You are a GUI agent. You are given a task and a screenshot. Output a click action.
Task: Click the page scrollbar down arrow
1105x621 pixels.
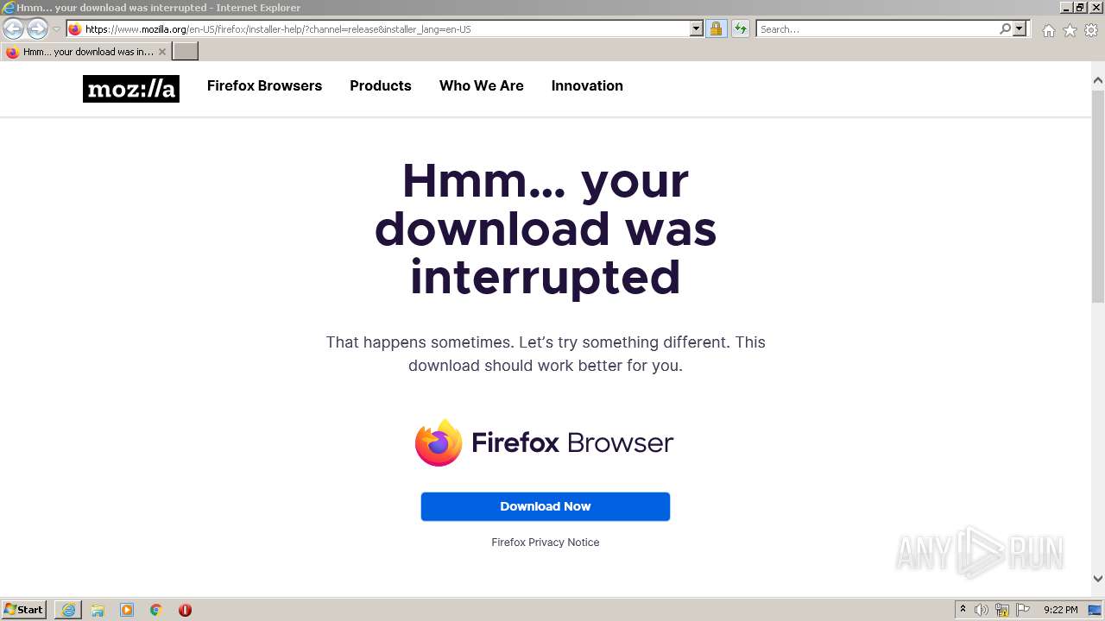click(x=1098, y=580)
